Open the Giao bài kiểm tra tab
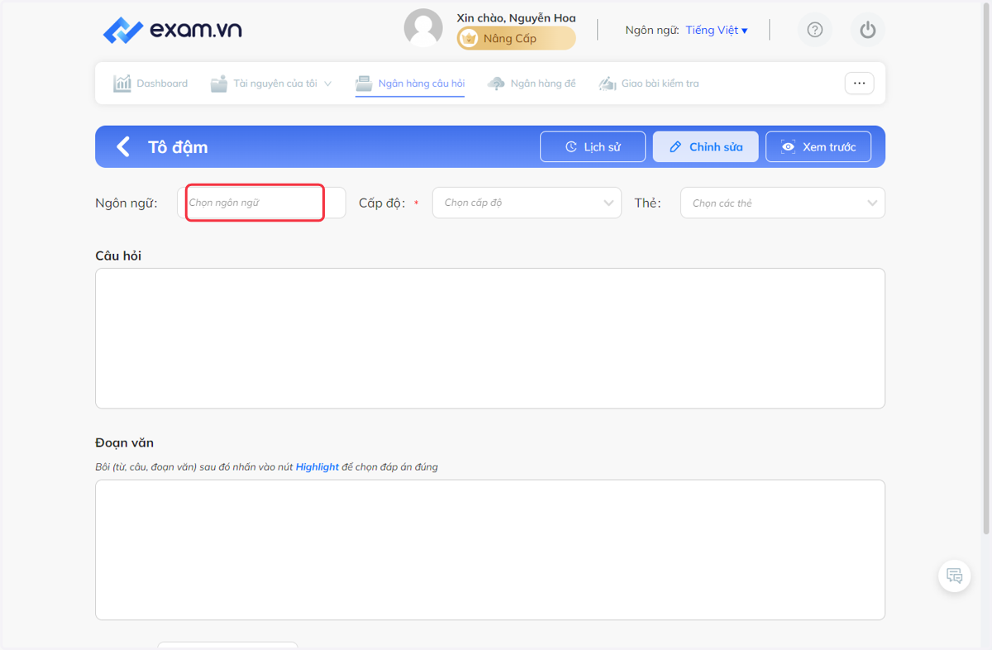This screenshot has width=992, height=650. pyautogui.click(x=649, y=84)
